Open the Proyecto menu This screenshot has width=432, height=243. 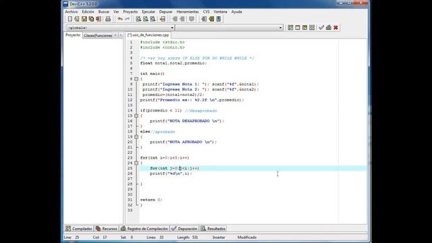(x=130, y=12)
